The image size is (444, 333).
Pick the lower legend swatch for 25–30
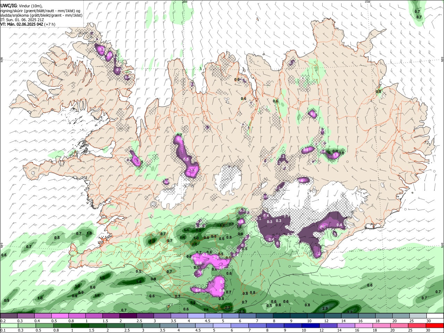418,326
